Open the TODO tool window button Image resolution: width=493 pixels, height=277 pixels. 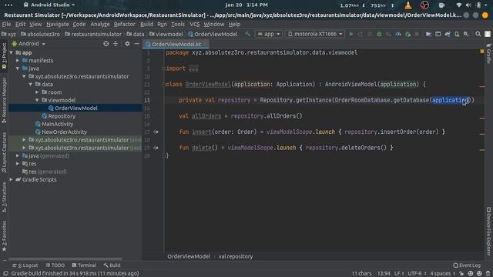[x=55, y=265]
